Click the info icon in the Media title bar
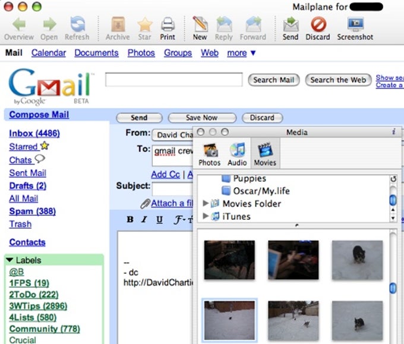Screen dimensions: 404x344 click(393, 132)
